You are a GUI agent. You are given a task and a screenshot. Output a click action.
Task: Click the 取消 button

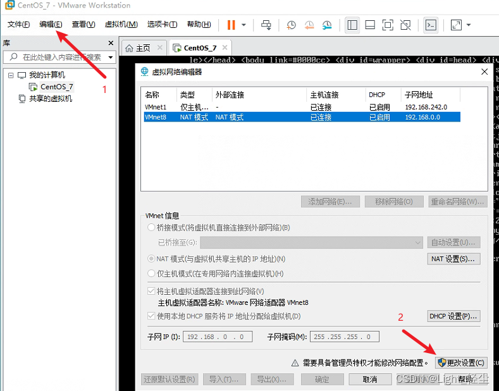[x=370, y=380]
